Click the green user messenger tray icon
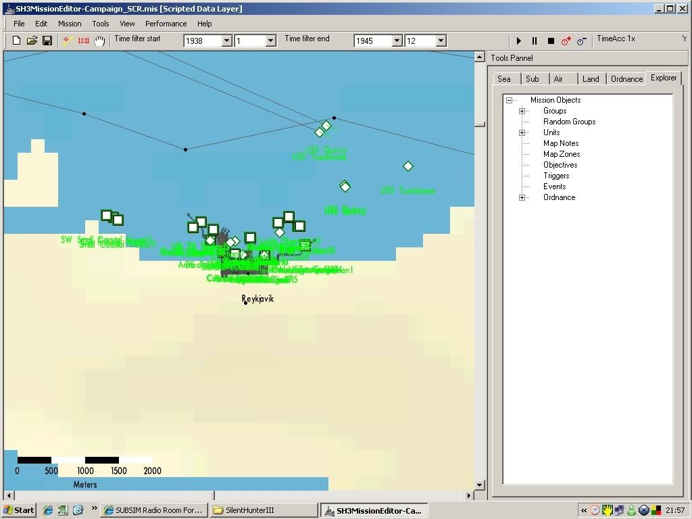This screenshot has height=519, width=692. pyautogui.click(x=632, y=510)
